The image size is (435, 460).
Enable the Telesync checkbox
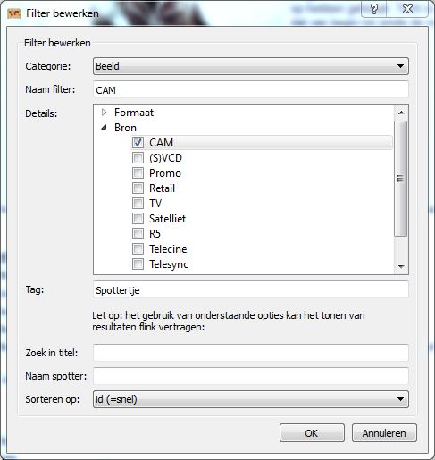[138, 263]
